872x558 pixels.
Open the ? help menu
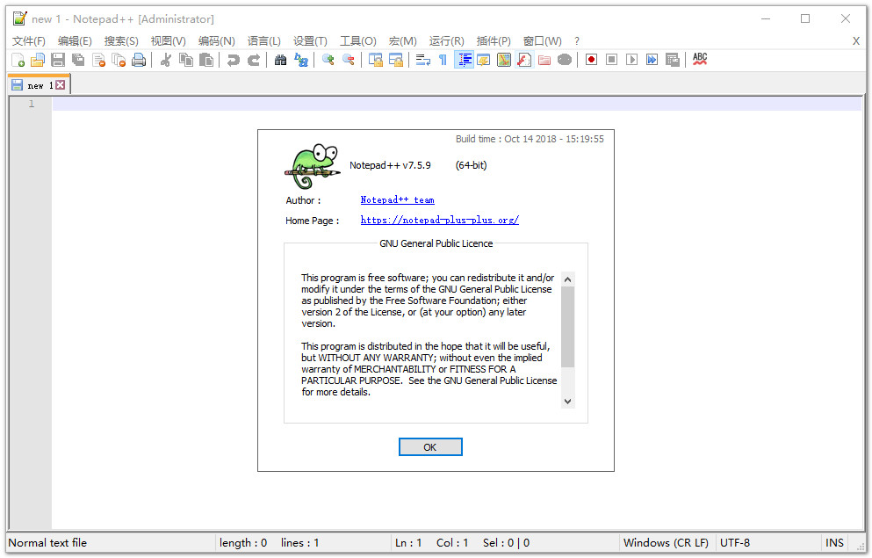(577, 41)
